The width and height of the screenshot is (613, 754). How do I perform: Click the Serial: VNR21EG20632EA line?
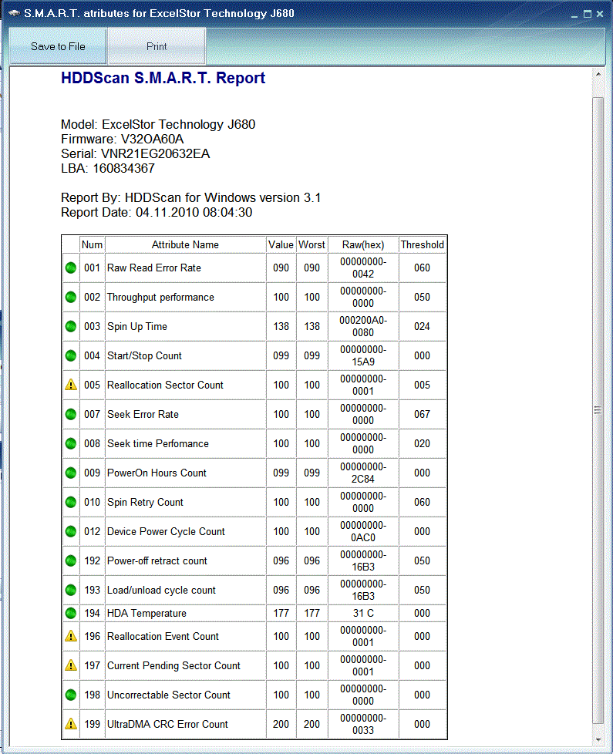135,154
